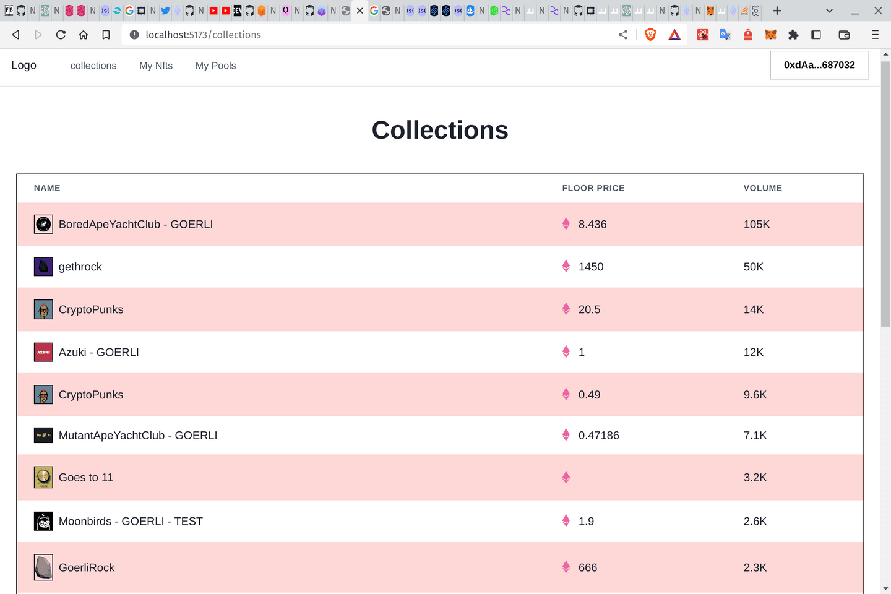Switch to the DEV community tab

pyautogui.click(x=237, y=11)
